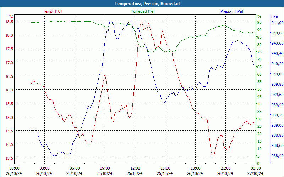Click the '80' humidity axis value

260,45
